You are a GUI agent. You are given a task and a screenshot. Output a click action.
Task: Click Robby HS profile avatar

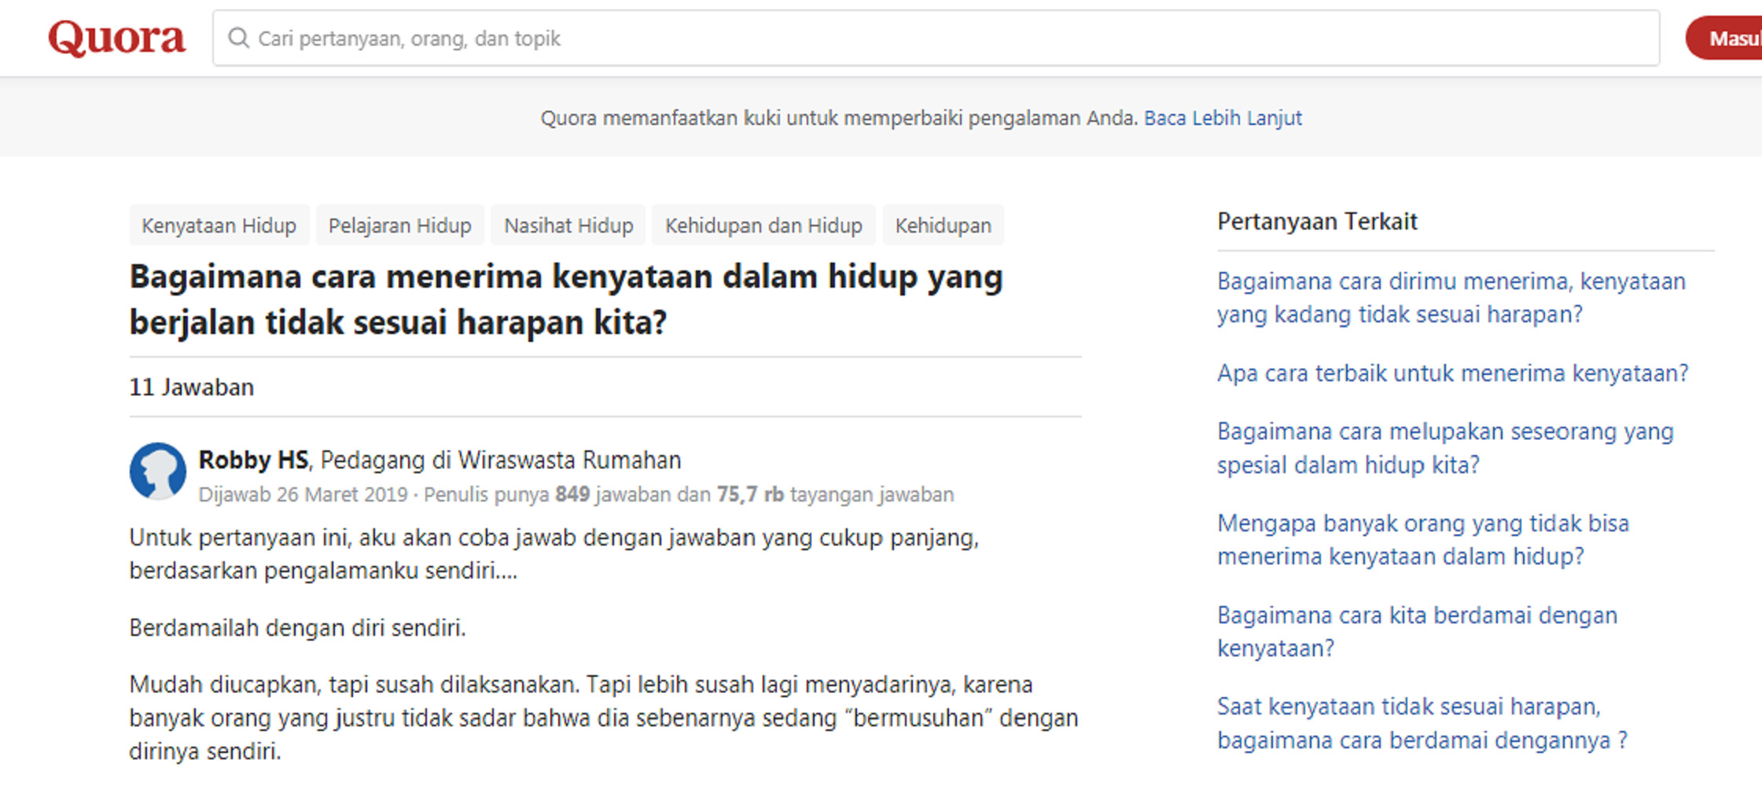[x=158, y=471]
